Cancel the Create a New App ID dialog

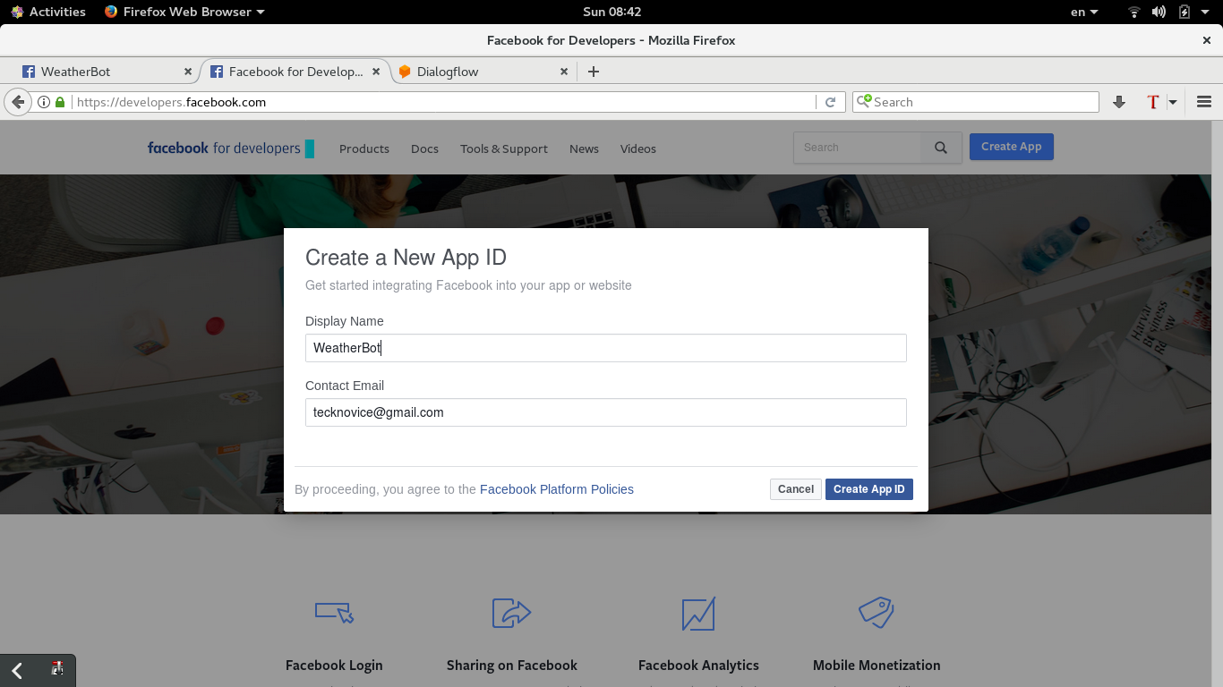click(x=796, y=489)
